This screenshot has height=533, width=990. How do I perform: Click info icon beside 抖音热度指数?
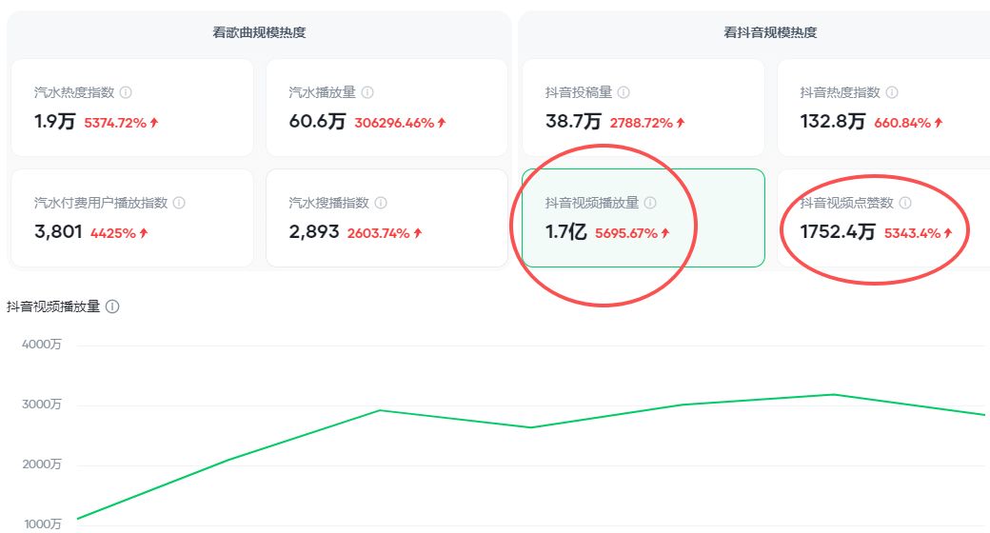coord(892,92)
